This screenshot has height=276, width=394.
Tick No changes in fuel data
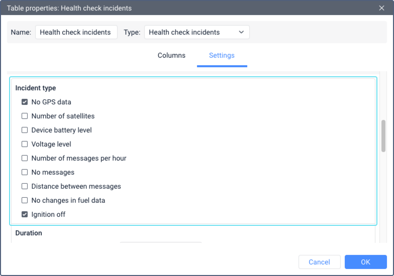click(25, 200)
